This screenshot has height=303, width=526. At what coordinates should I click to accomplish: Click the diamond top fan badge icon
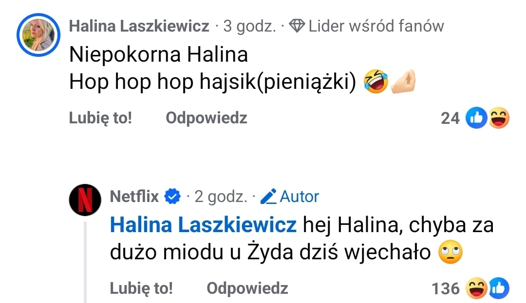pyautogui.click(x=297, y=26)
